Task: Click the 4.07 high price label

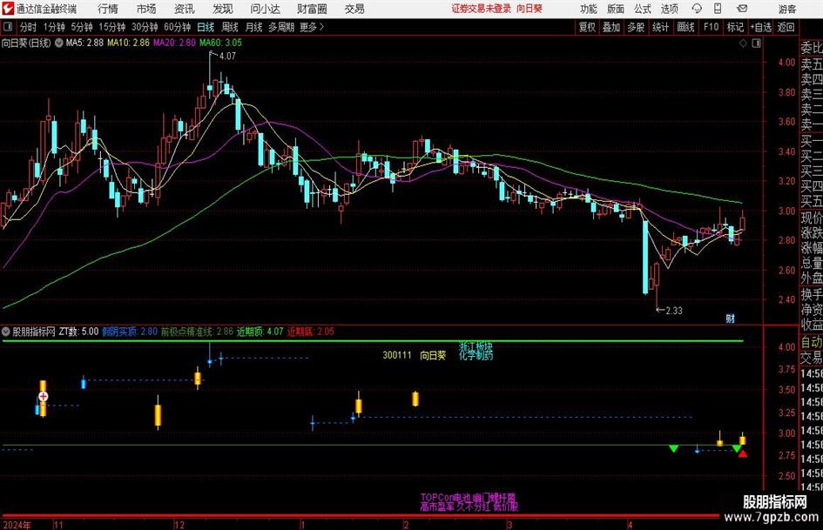Action: pos(227,57)
